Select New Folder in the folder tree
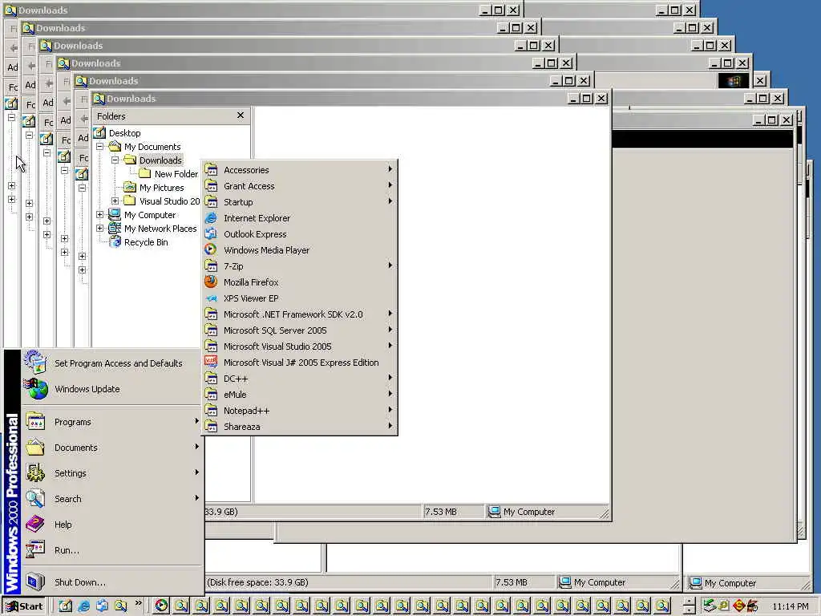 [x=176, y=174]
